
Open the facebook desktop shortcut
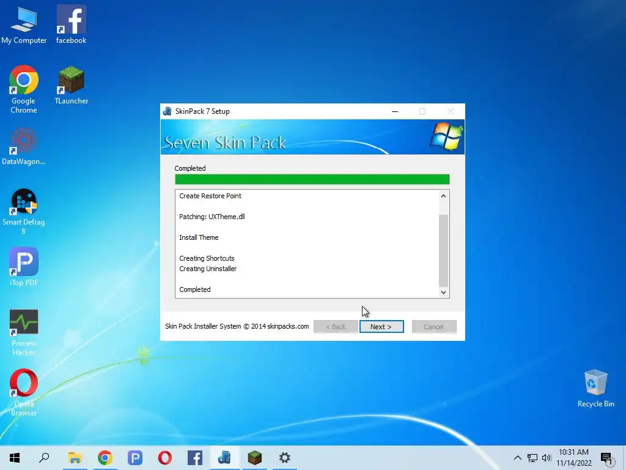71,24
